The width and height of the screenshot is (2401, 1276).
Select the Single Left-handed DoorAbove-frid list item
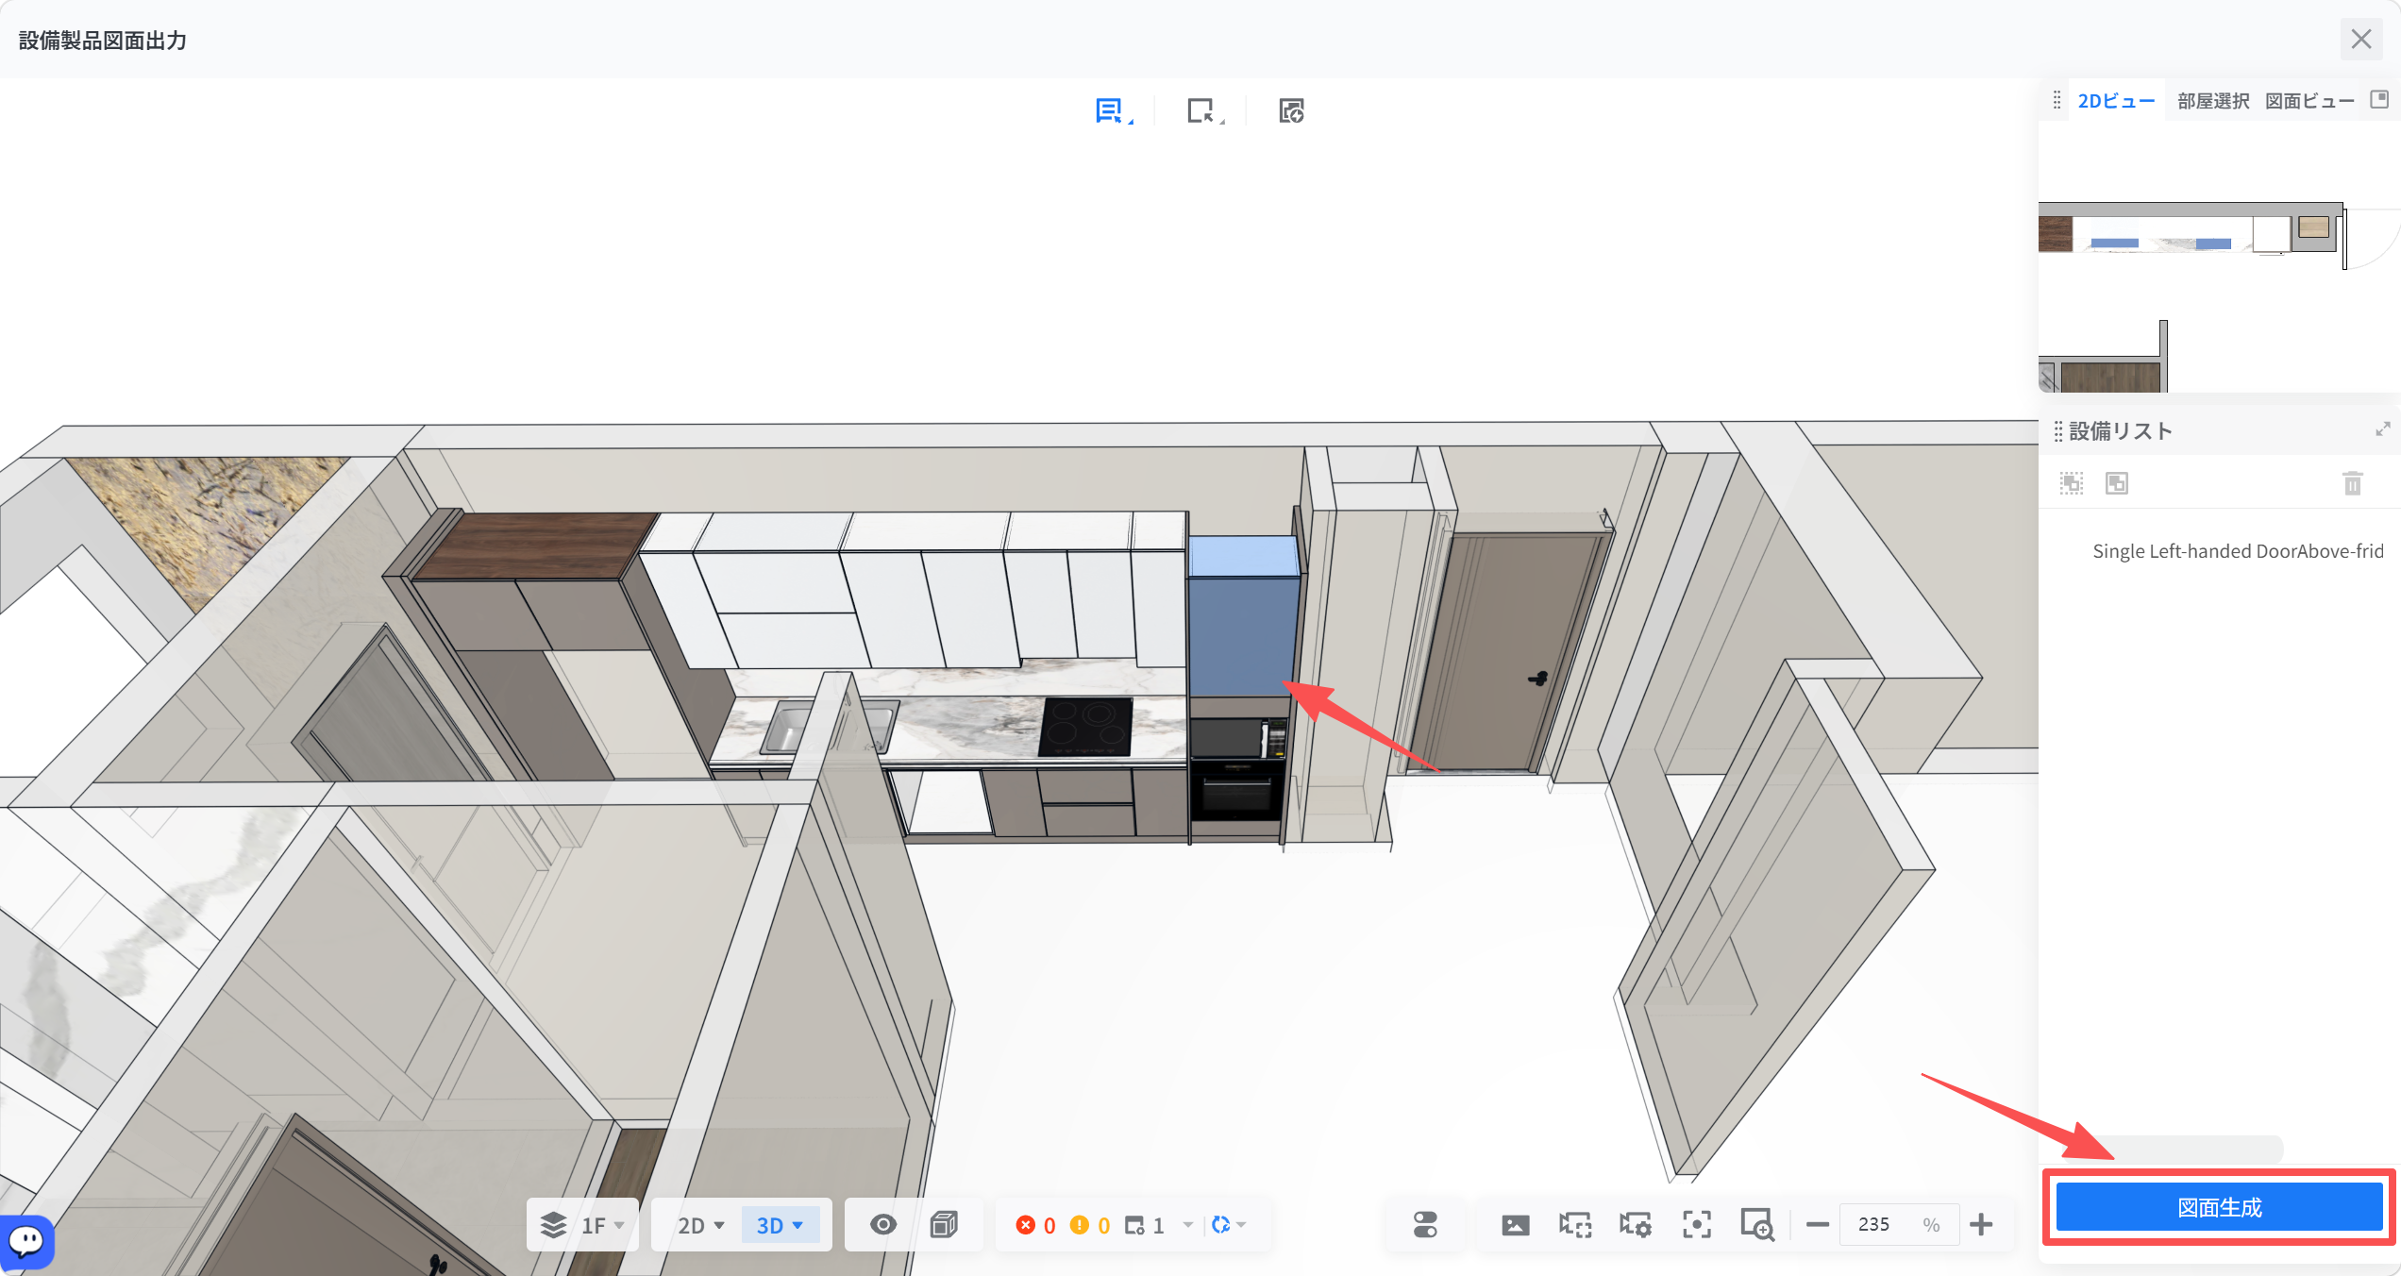(2238, 551)
